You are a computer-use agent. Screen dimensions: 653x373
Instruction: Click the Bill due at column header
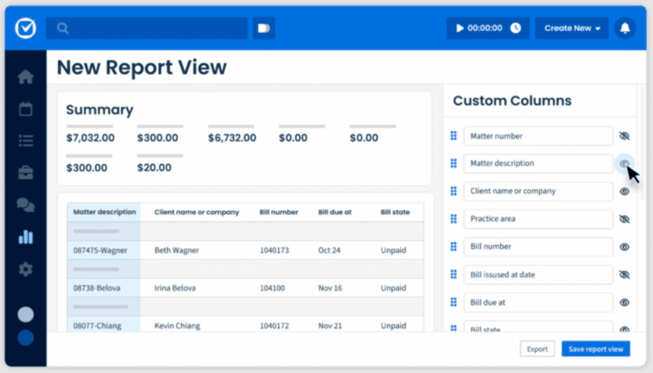click(335, 212)
